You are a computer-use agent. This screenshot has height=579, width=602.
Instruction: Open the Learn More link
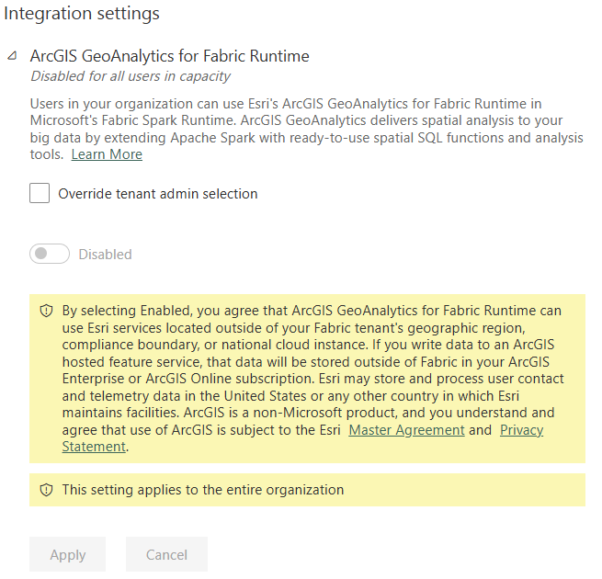coord(107,154)
